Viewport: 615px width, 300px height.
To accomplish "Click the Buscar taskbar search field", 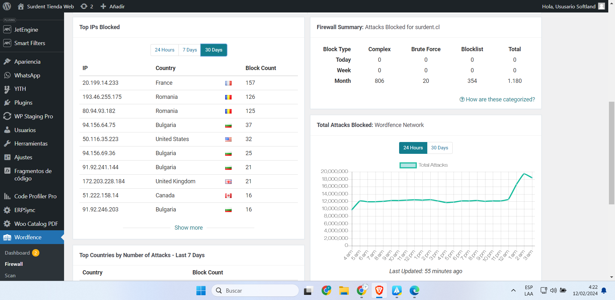I will tap(255, 290).
